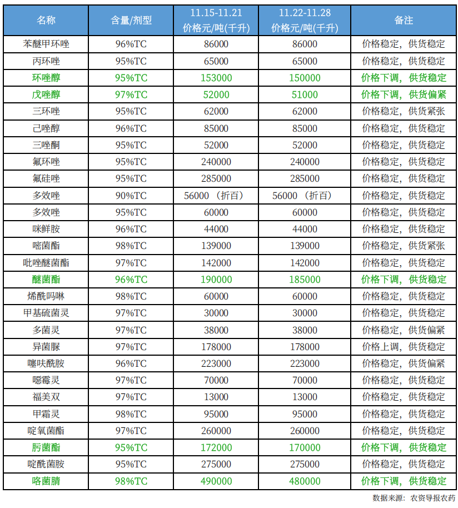458x508 pixels.
Task: Select the 异菌脲 name cell
Action: click(46, 347)
